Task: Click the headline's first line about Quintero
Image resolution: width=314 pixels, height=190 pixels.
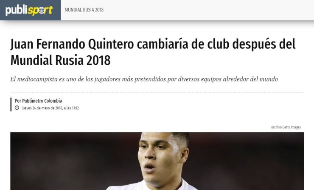Action: (x=153, y=45)
